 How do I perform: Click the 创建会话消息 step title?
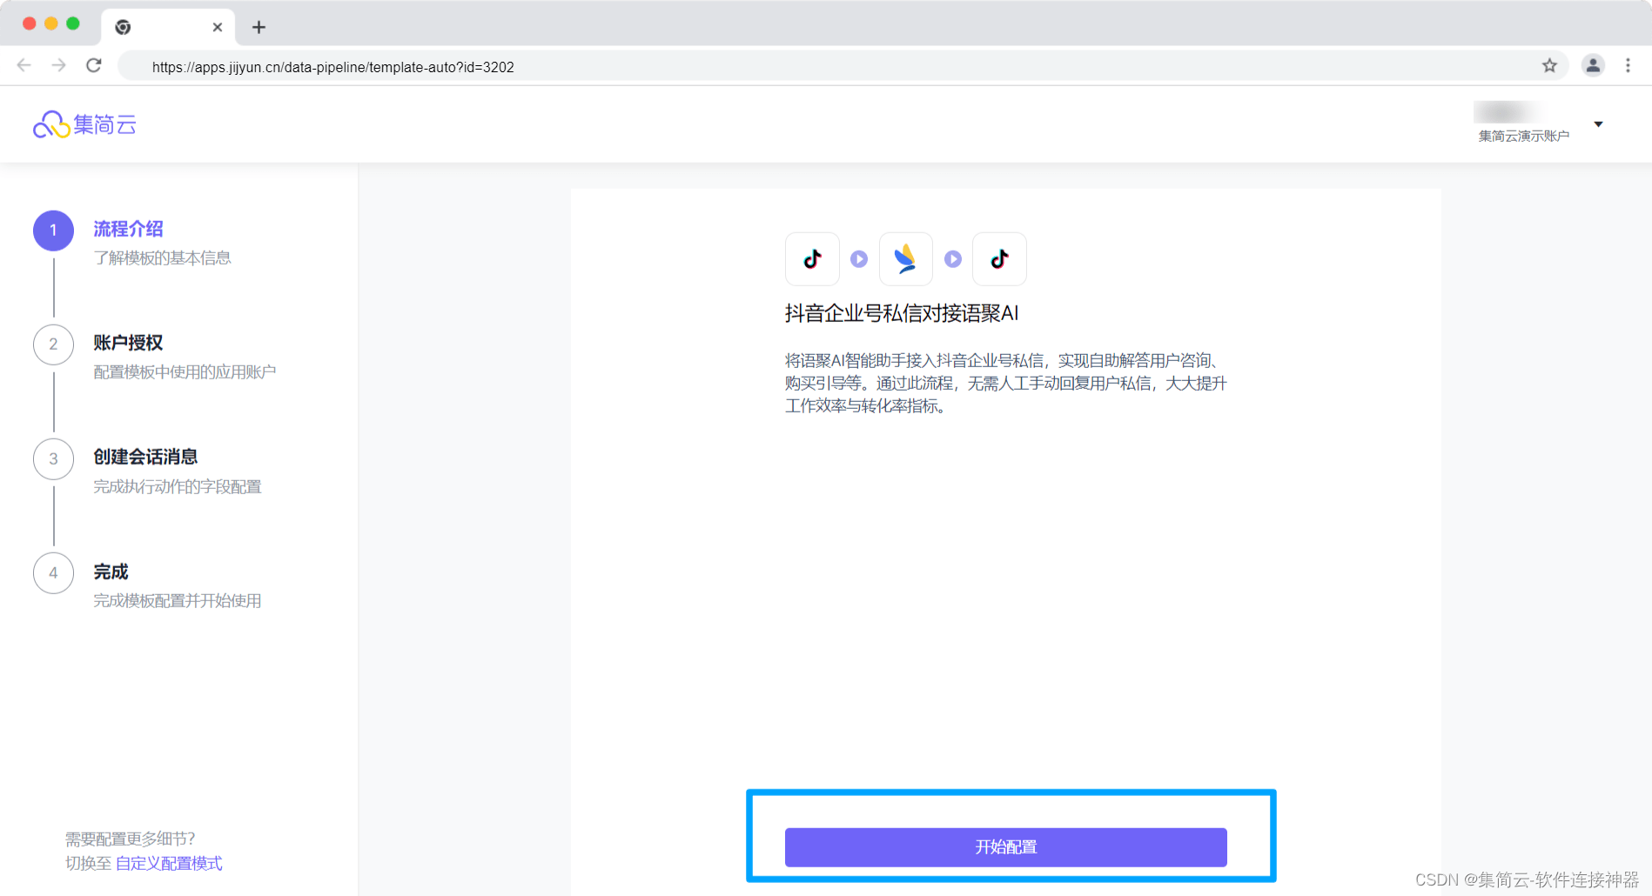coord(145,457)
